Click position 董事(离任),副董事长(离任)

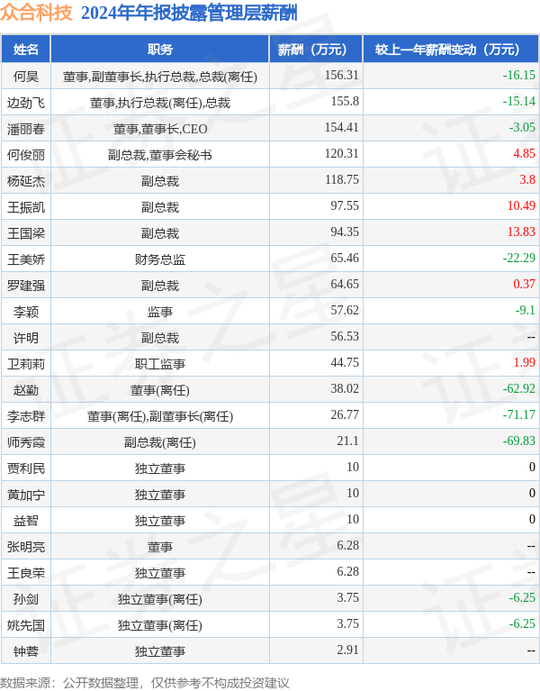160,416
